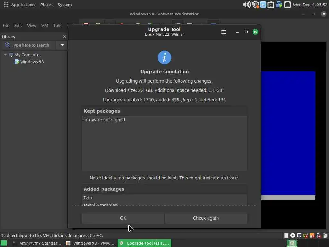Switch to the terminal window in taskbar
329x247 pixels.
tap(37, 243)
